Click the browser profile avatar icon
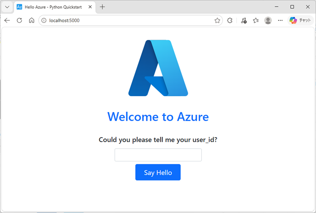This screenshot has width=316, height=213. [268, 20]
